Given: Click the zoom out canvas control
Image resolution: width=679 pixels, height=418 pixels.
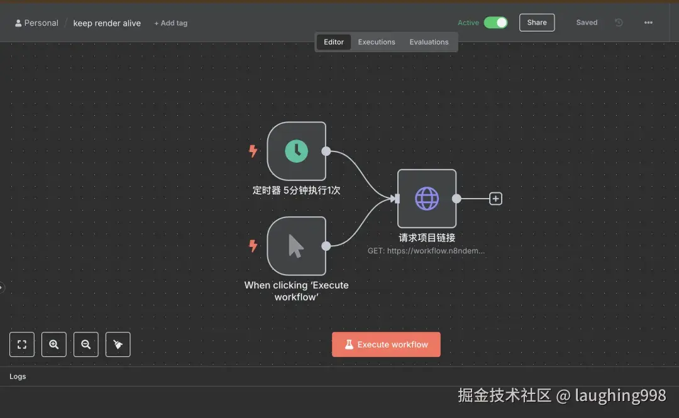Looking at the screenshot, I should click(86, 344).
